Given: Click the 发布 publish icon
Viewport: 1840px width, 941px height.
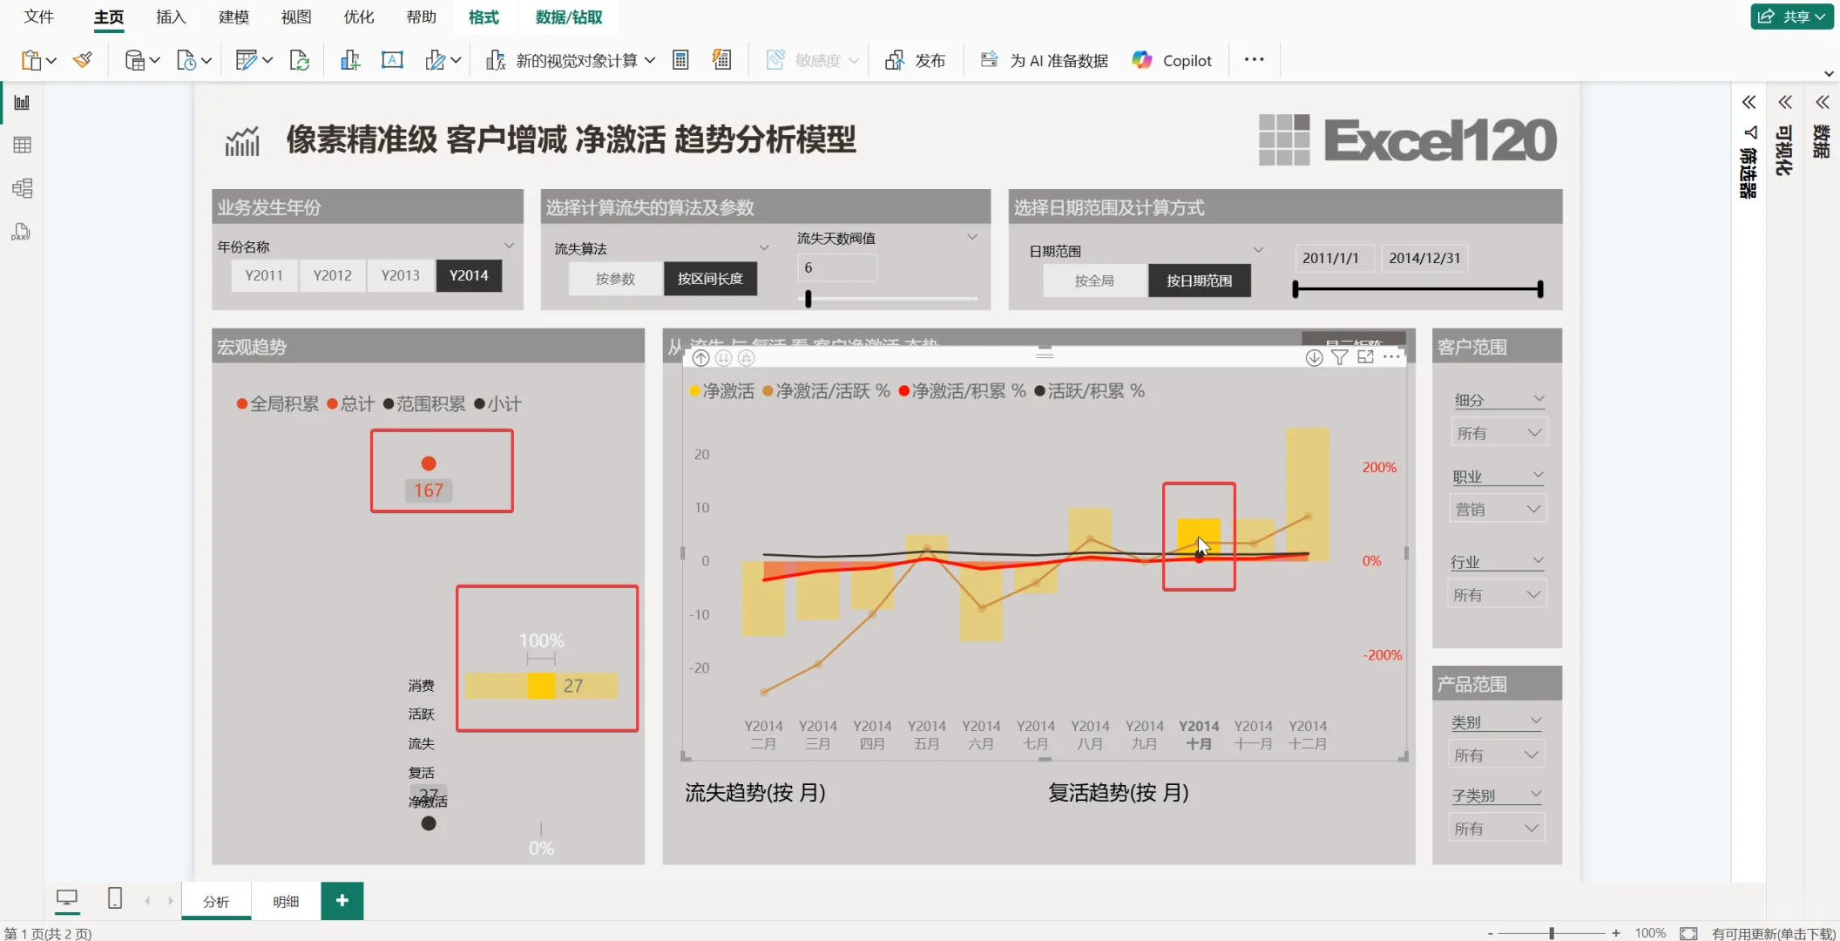Looking at the screenshot, I should click(x=917, y=59).
